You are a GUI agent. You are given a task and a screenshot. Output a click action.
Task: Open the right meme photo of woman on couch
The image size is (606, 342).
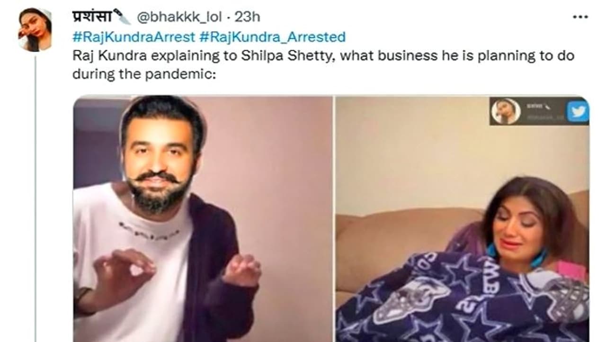(x=463, y=219)
